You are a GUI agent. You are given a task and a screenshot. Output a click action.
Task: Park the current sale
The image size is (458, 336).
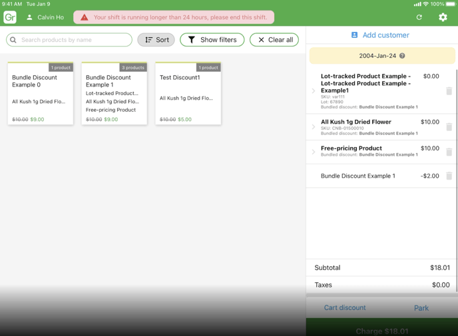tap(421, 308)
